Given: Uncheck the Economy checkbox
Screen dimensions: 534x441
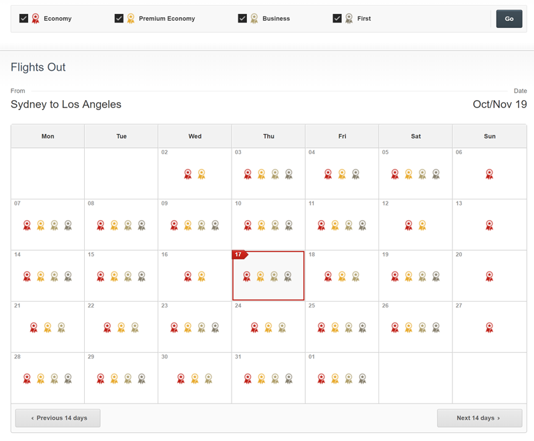Looking at the screenshot, I should click(x=23, y=19).
